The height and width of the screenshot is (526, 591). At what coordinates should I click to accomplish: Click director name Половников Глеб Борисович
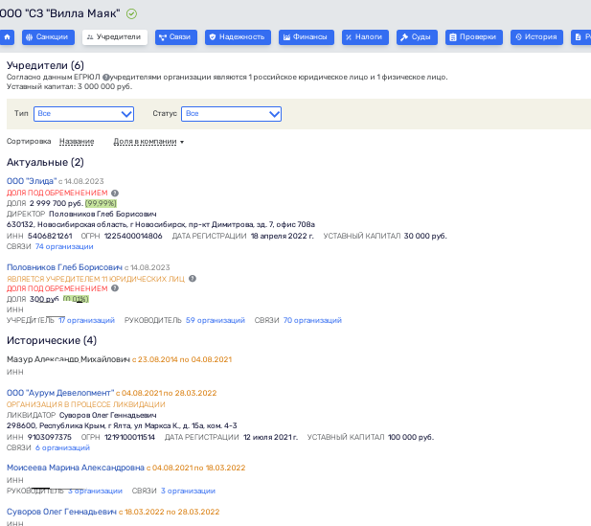pos(102,215)
